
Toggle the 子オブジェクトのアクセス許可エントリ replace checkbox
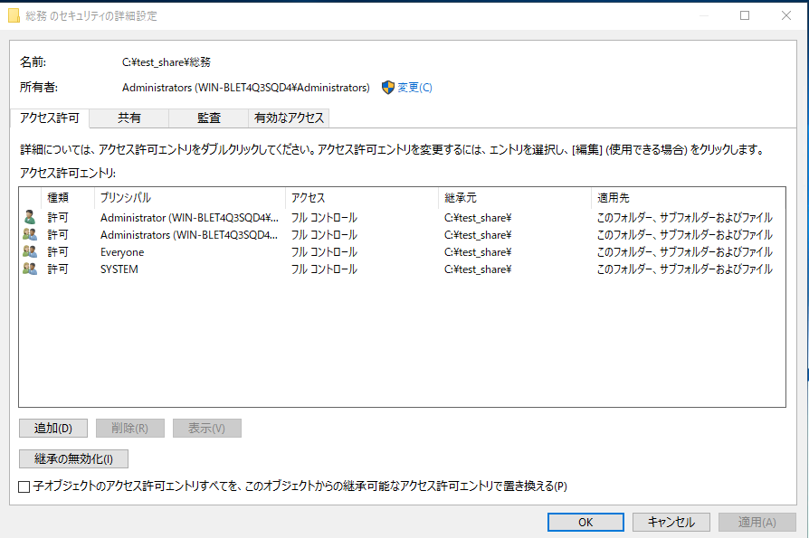point(24,486)
